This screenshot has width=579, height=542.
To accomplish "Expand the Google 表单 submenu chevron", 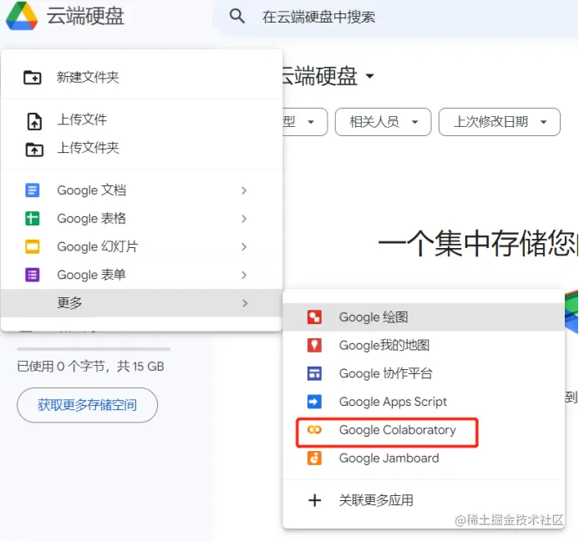I will click(244, 275).
